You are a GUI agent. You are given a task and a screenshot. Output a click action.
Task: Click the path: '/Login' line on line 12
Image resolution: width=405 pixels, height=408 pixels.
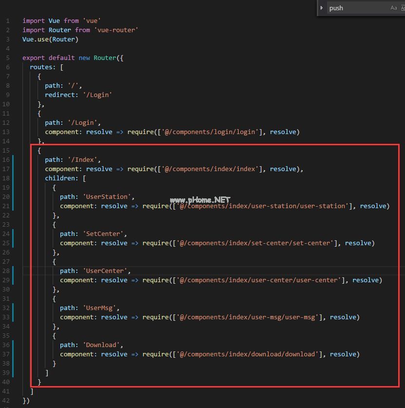coord(73,123)
